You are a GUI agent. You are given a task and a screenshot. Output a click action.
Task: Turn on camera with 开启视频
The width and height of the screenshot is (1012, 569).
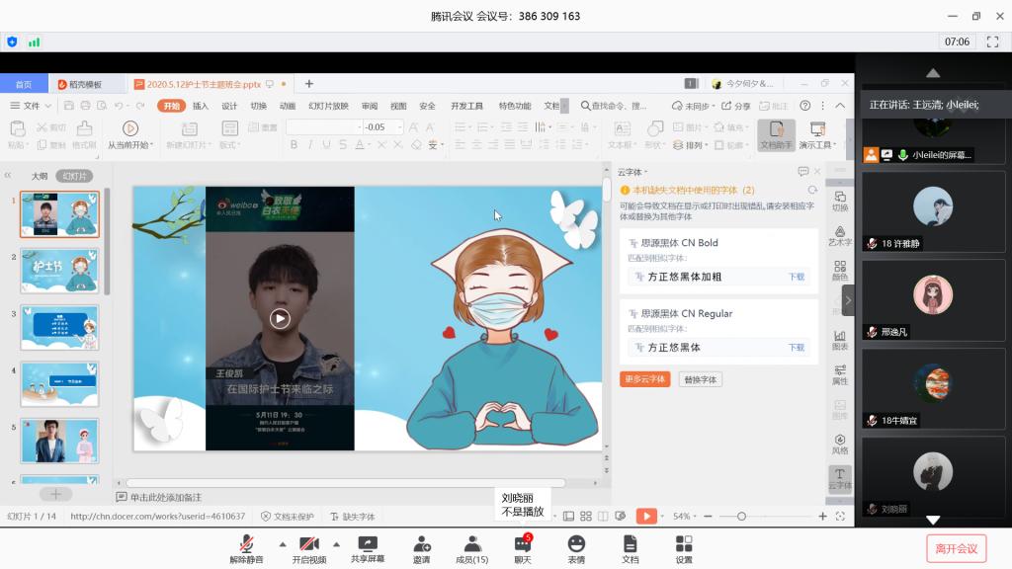coord(308,544)
